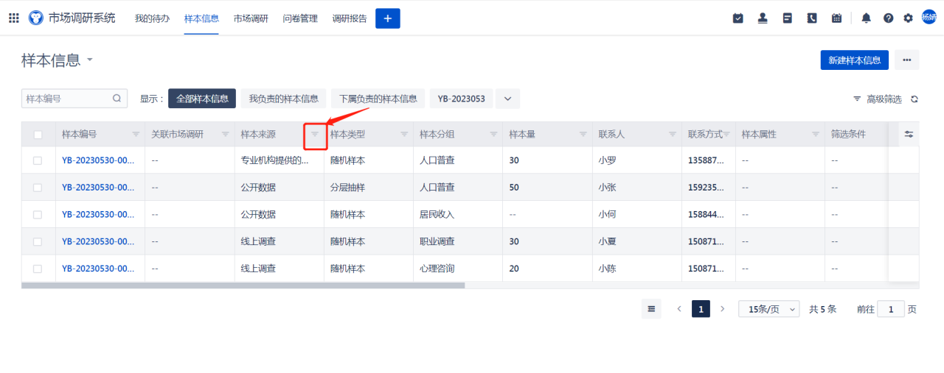The height and width of the screenshot is (373, 944).
Task: Go to next page arrow
Action: (723, 309)
